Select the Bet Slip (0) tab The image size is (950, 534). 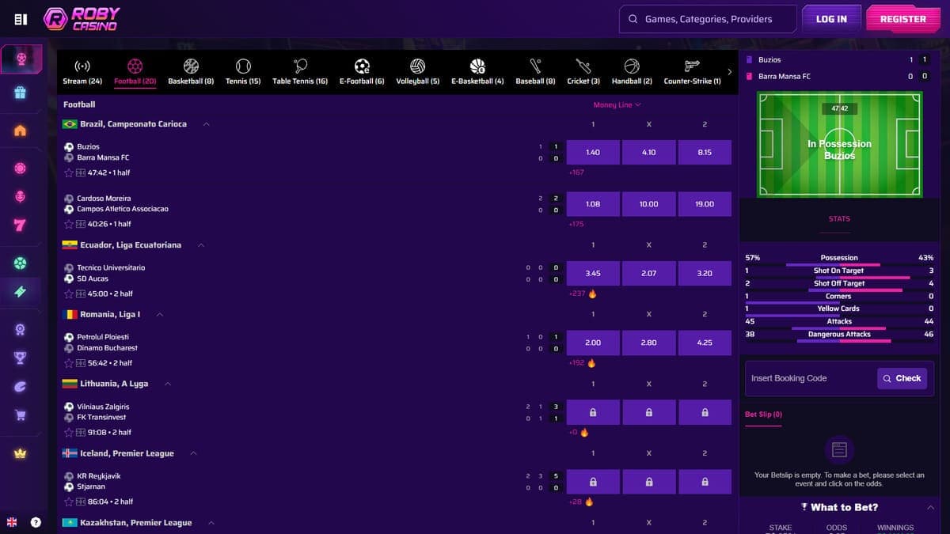pyautogui.click(x=763, y=415)
